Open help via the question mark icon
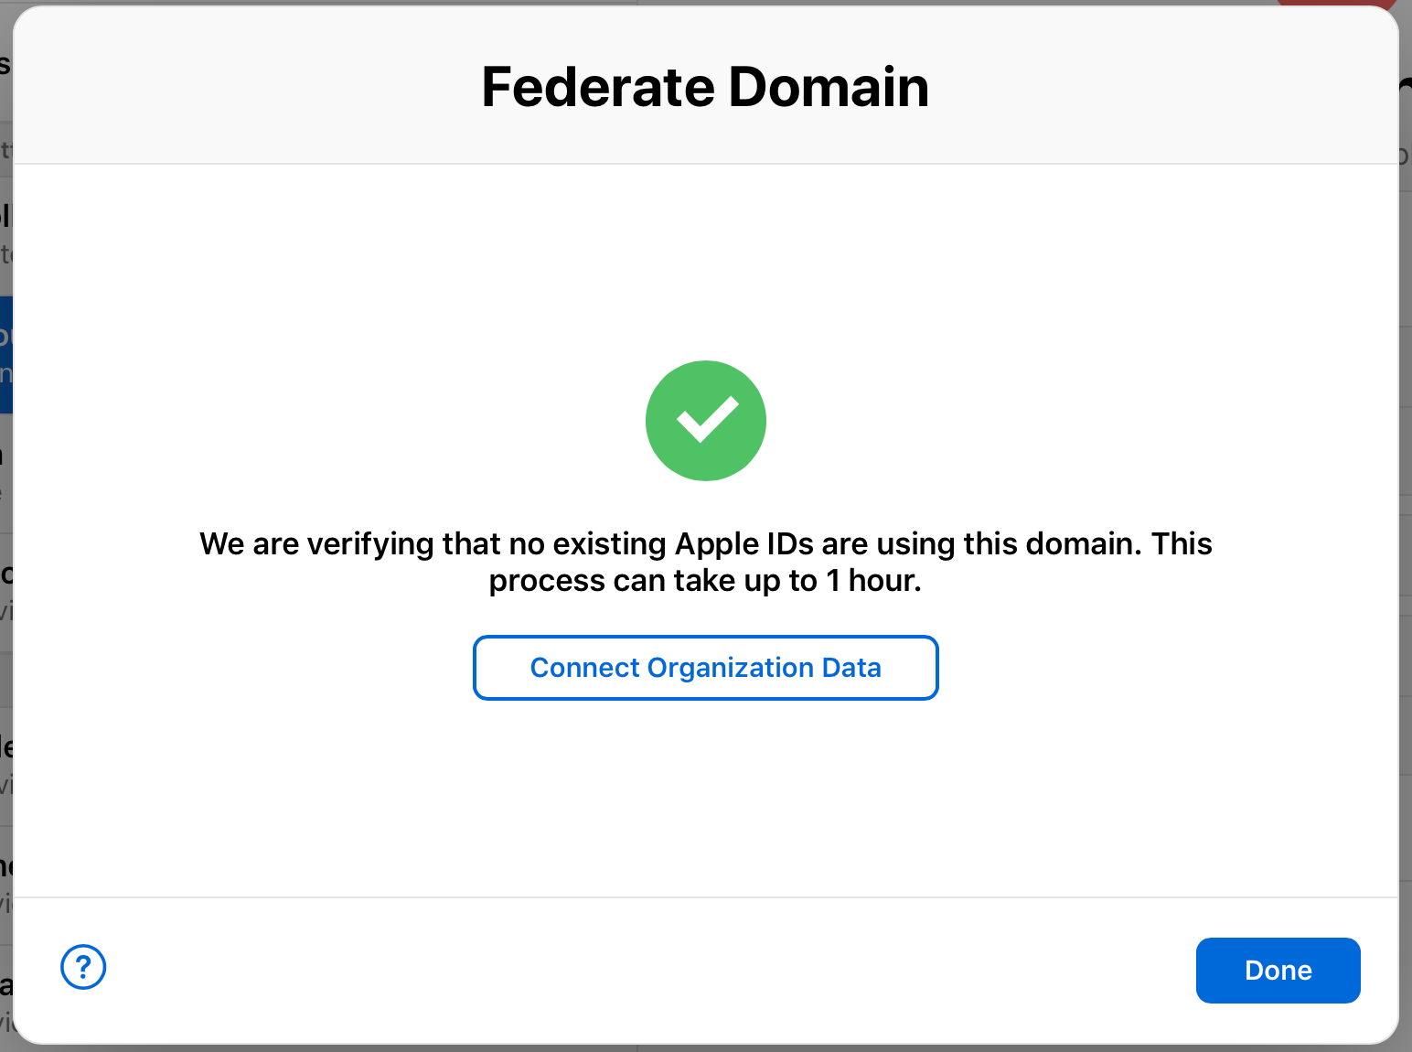Viewport: 1412px width, 1052px height. pyautogui.click(x=83, y=967)
